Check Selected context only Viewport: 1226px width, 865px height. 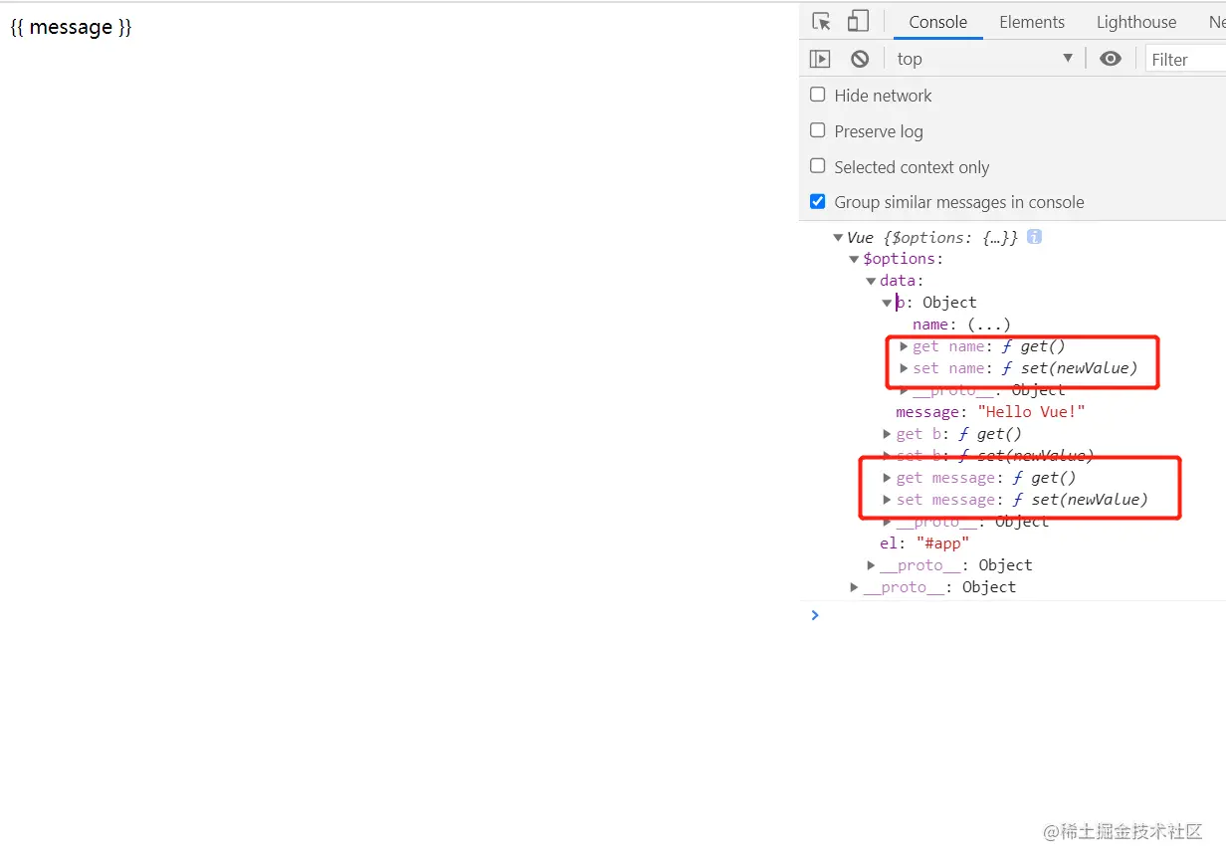(818, 166)
